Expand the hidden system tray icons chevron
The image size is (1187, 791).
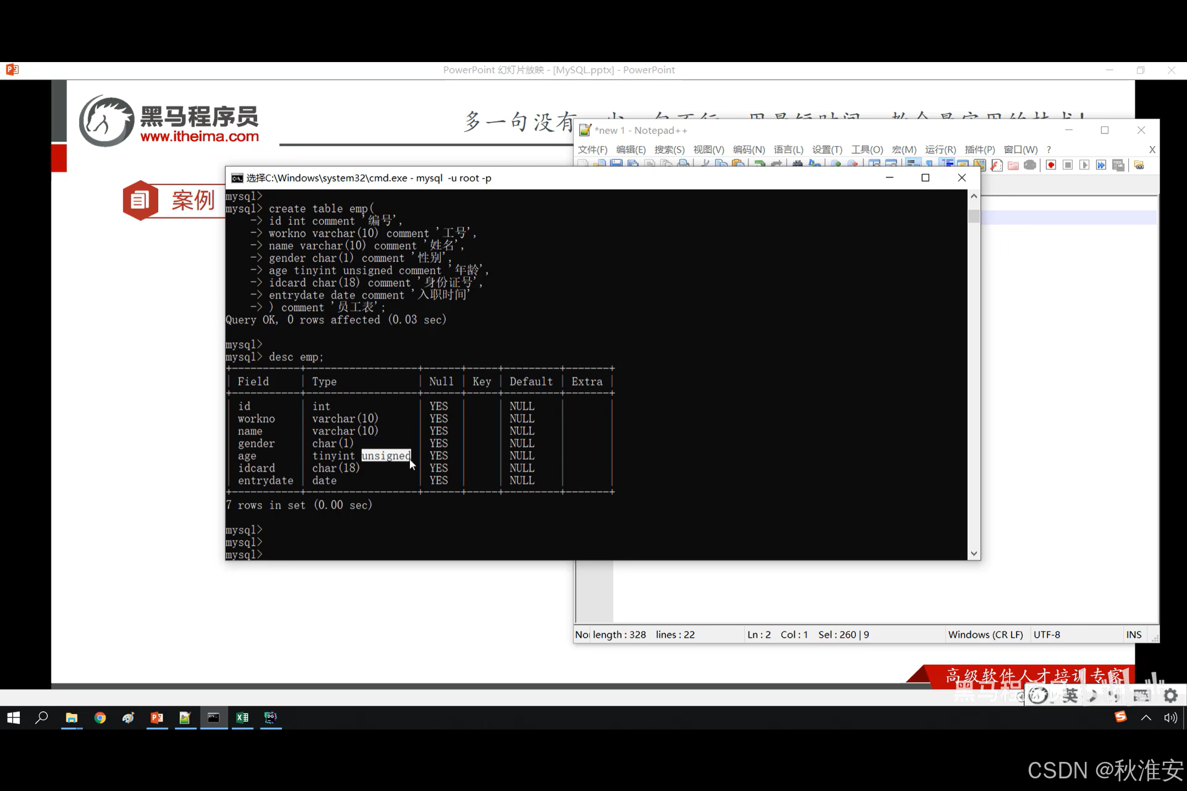click(1146, 717)
